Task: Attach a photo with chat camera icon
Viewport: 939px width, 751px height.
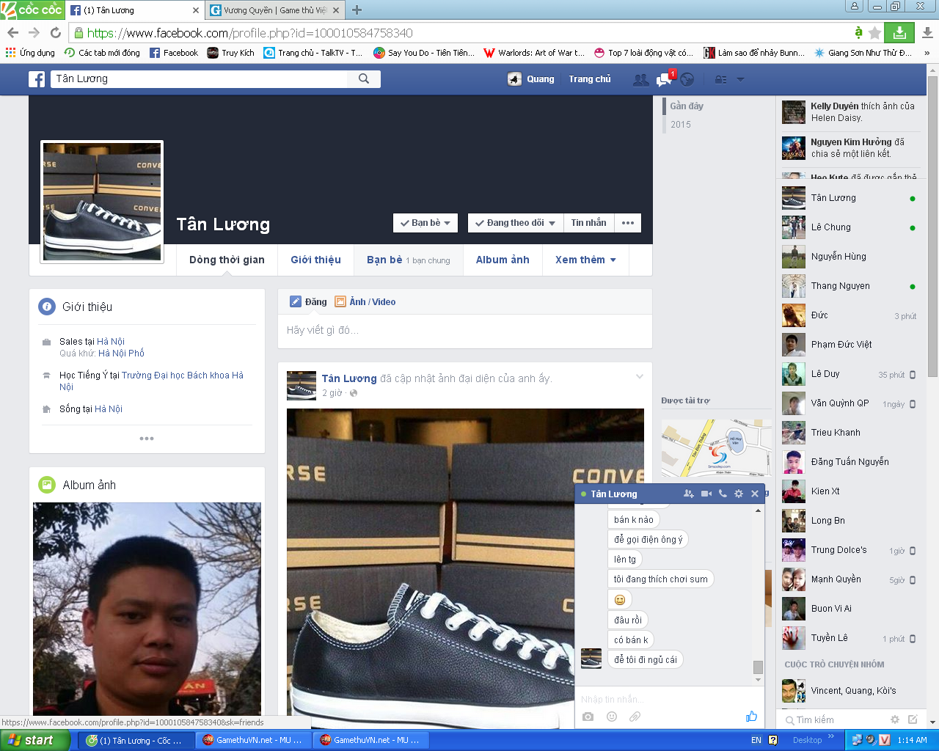Action: pos(588,717)
